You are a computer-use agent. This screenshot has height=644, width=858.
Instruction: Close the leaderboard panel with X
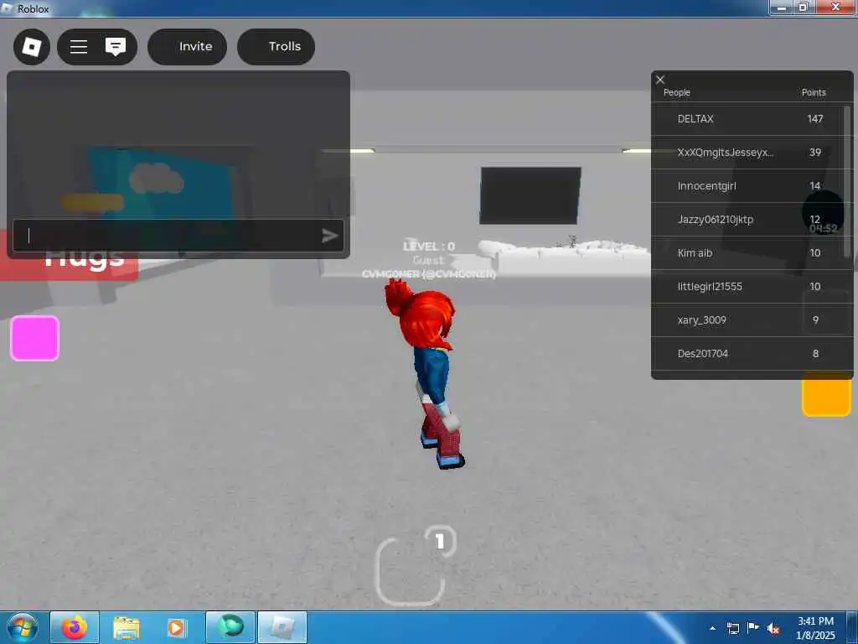click(660, 80)
